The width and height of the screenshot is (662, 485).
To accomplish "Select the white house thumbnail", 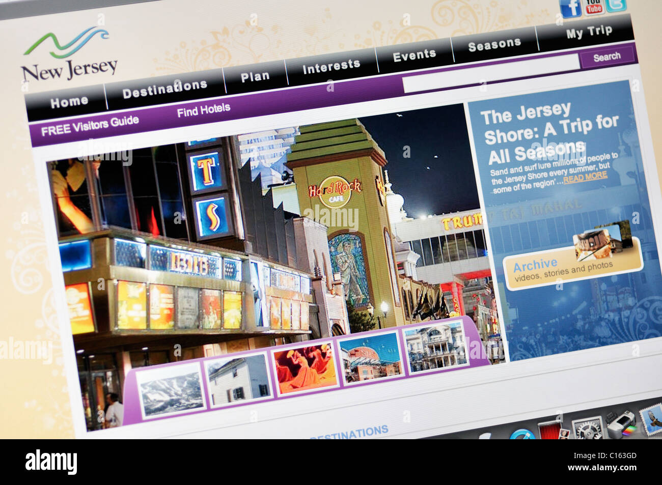I will (239, 379).
